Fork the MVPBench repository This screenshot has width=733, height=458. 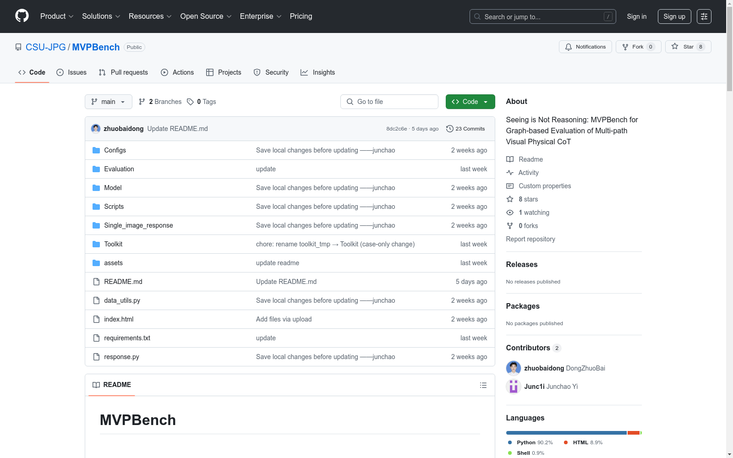[639, 47]
